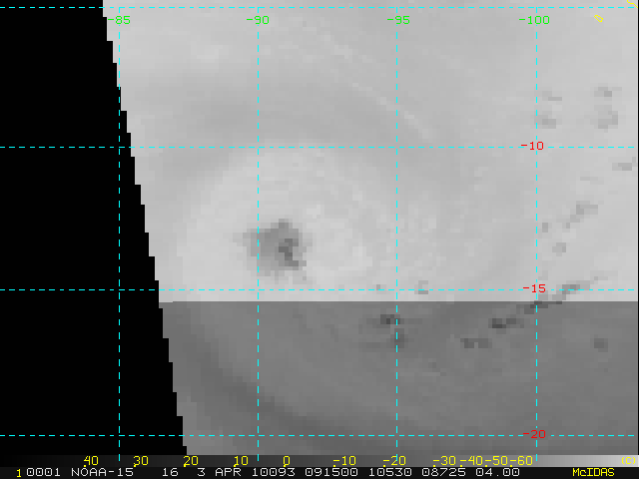Click the dark cyclone eye in image
Viewport: 639px width, 479px height.
(x=278, y=242)
